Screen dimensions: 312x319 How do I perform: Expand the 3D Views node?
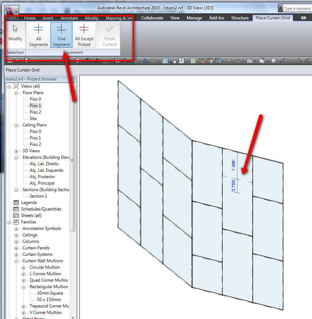click(x=16, y=151)
